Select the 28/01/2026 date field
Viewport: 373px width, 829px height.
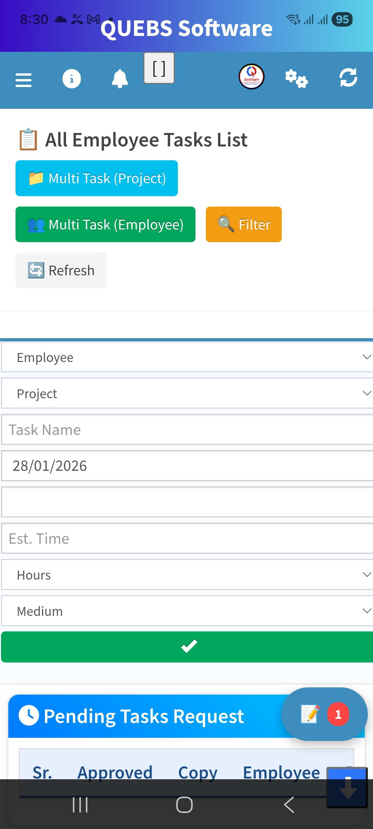(x=187, y=466)
